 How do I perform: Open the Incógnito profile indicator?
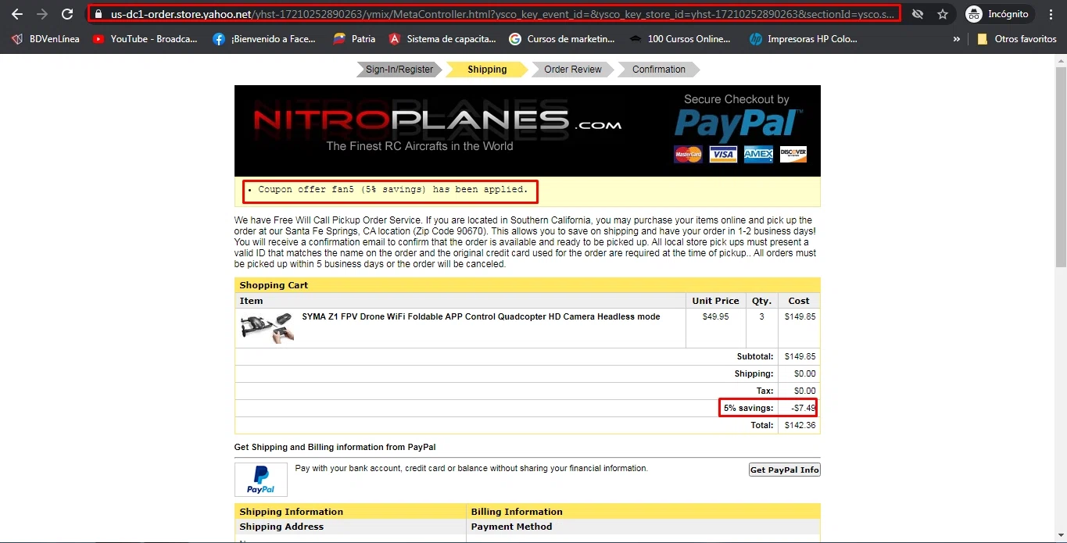pyautogui.click(x=998, y=14)
